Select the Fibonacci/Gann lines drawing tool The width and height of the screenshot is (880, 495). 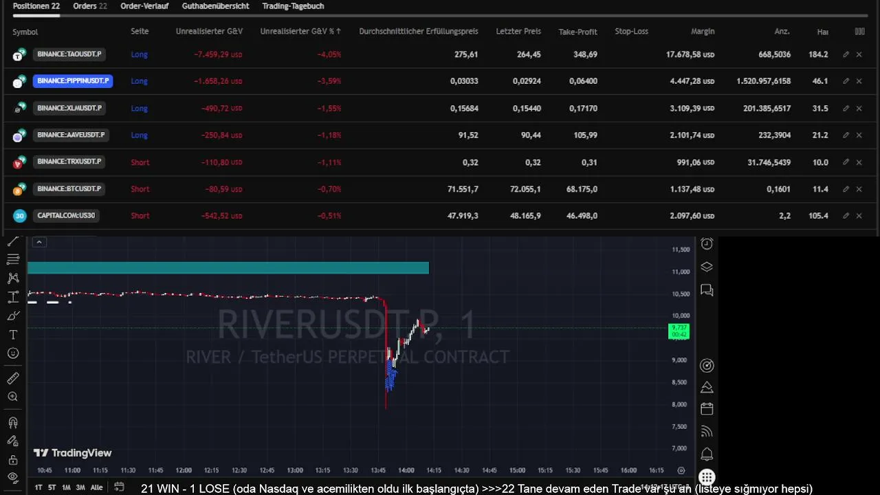pyautogui.click(x=13, y=259)
